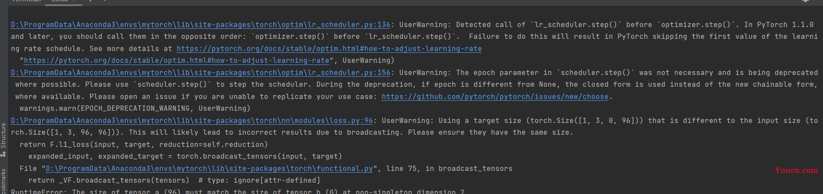Click the warnings.warn EPOCH_DEPRECATION_WARNING line

coord(135,109)
